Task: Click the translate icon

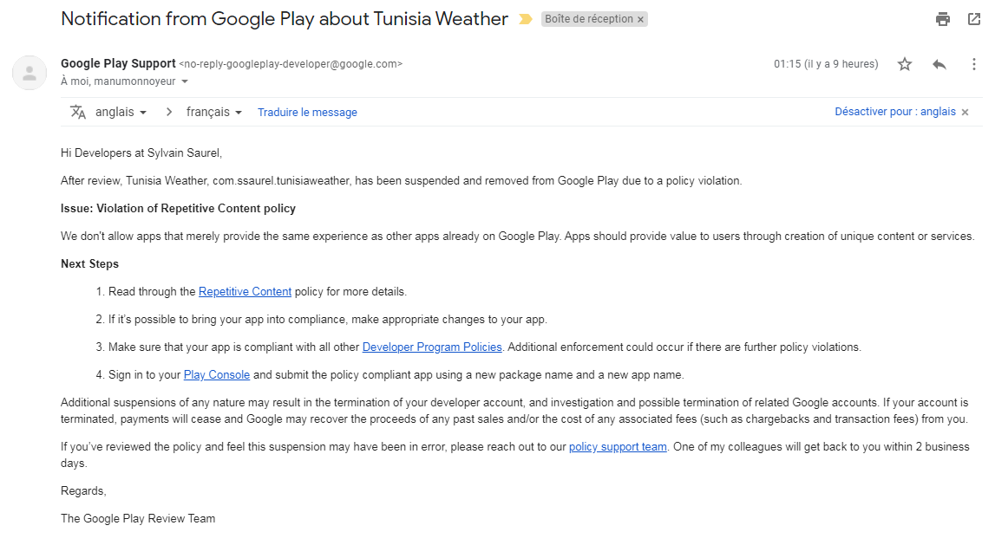Action: pos(78,112)
